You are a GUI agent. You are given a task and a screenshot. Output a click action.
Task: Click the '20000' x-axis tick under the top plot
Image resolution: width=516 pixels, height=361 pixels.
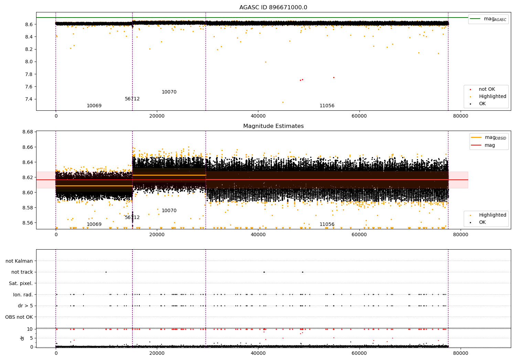[157, 116]
